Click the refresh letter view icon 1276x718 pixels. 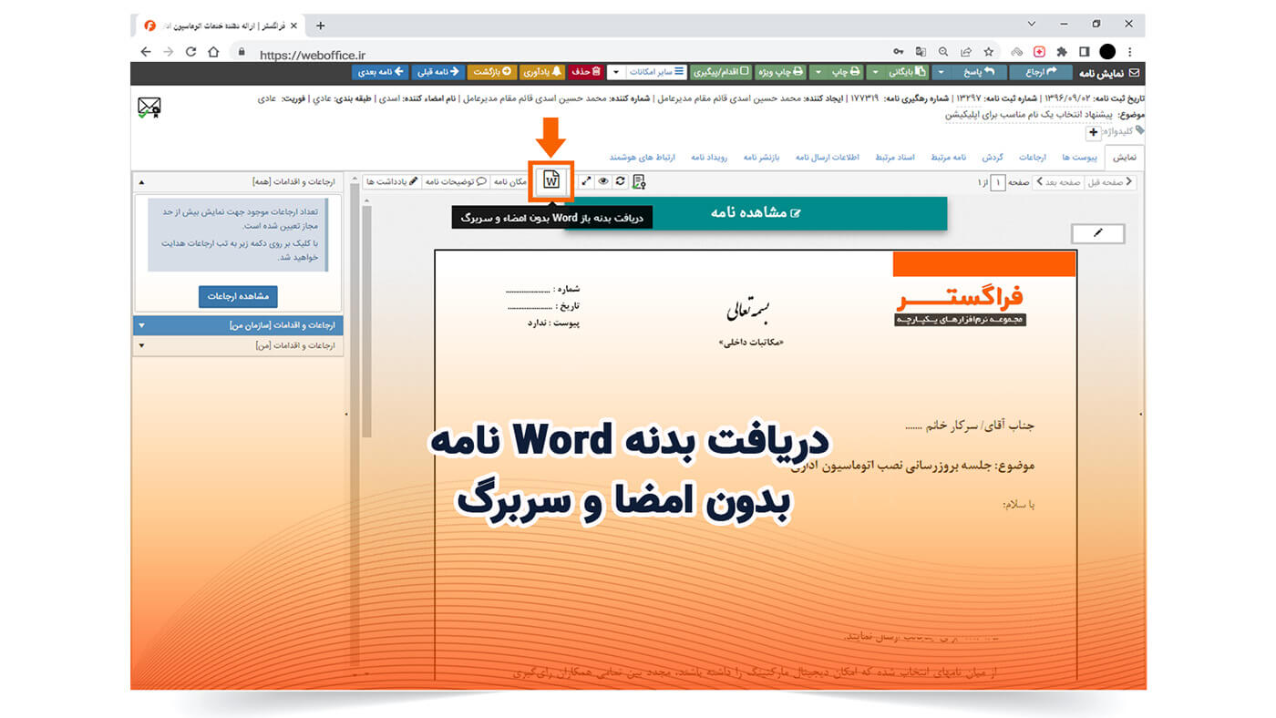pyautogui.click(x=621, y=181)
